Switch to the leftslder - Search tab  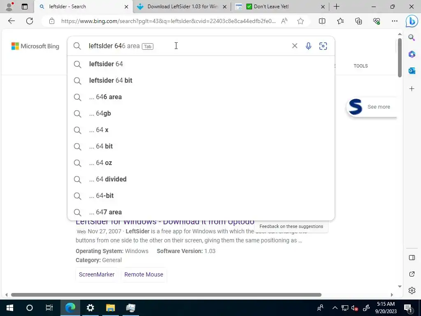tap(83, 7)
